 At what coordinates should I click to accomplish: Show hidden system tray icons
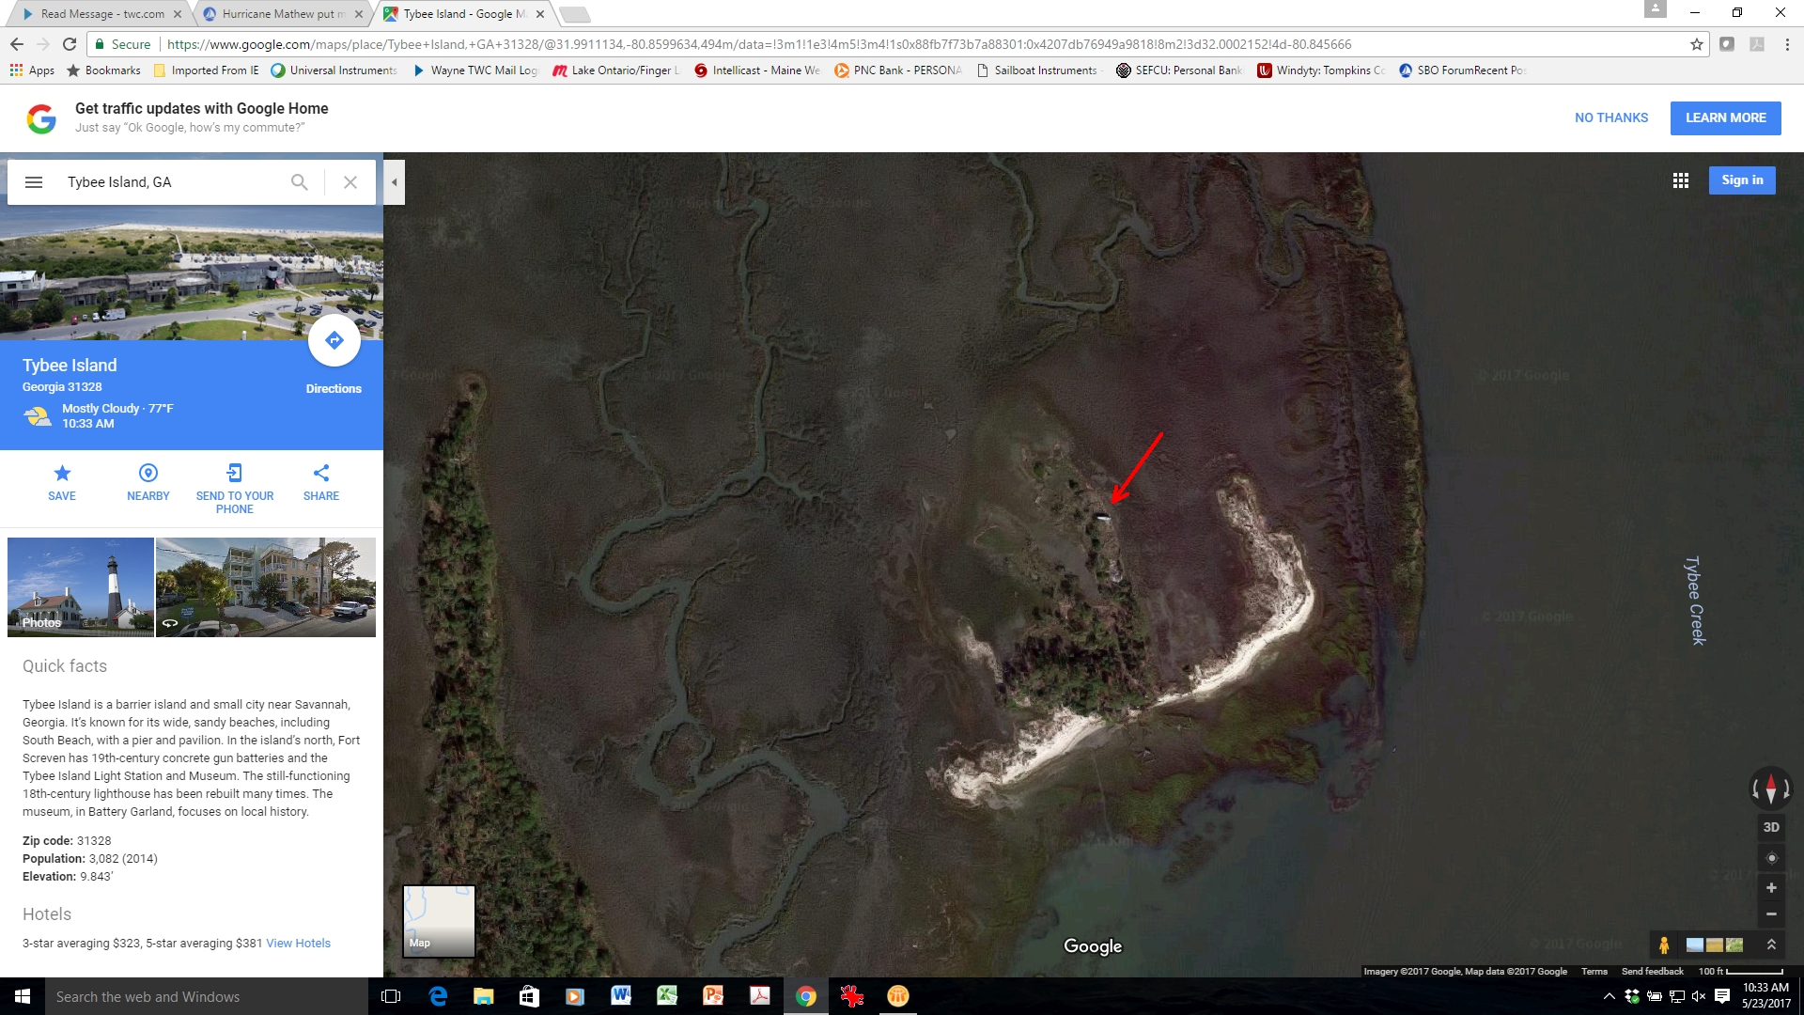[x=1609, y=996]
